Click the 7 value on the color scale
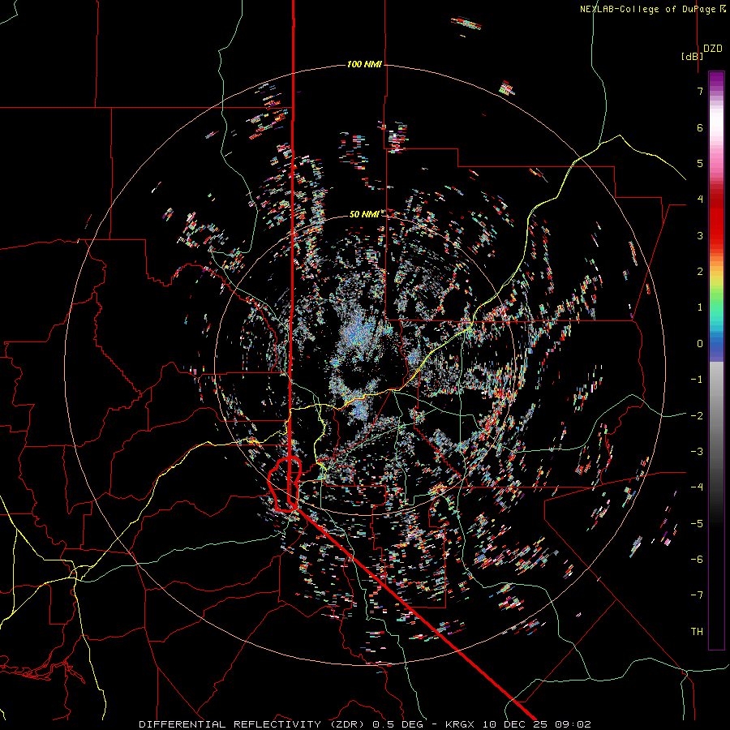The height and width of the screenshot is (730, 730). (x=700, y=91)
